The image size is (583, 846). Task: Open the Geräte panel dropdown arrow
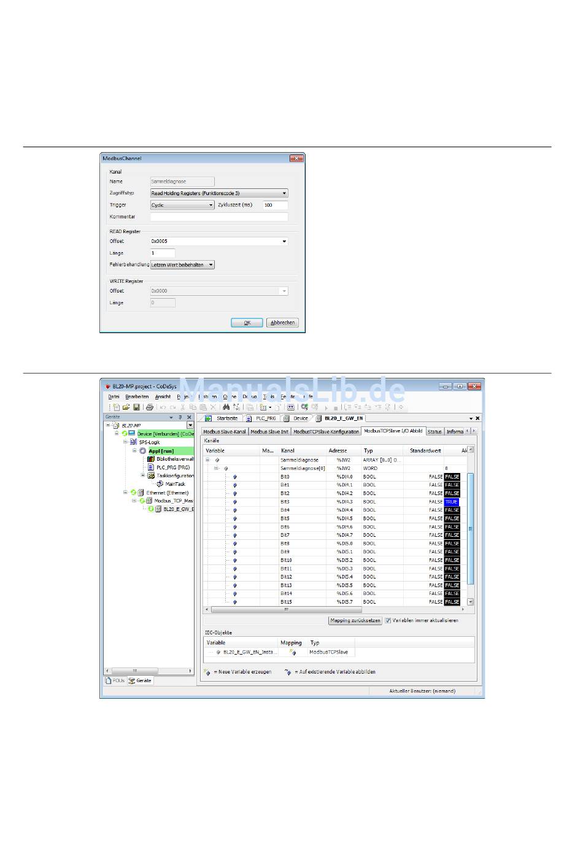coord(171,417)
